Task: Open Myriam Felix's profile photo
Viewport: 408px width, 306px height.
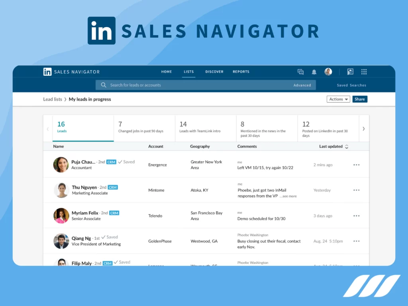Action: (61, 216)
